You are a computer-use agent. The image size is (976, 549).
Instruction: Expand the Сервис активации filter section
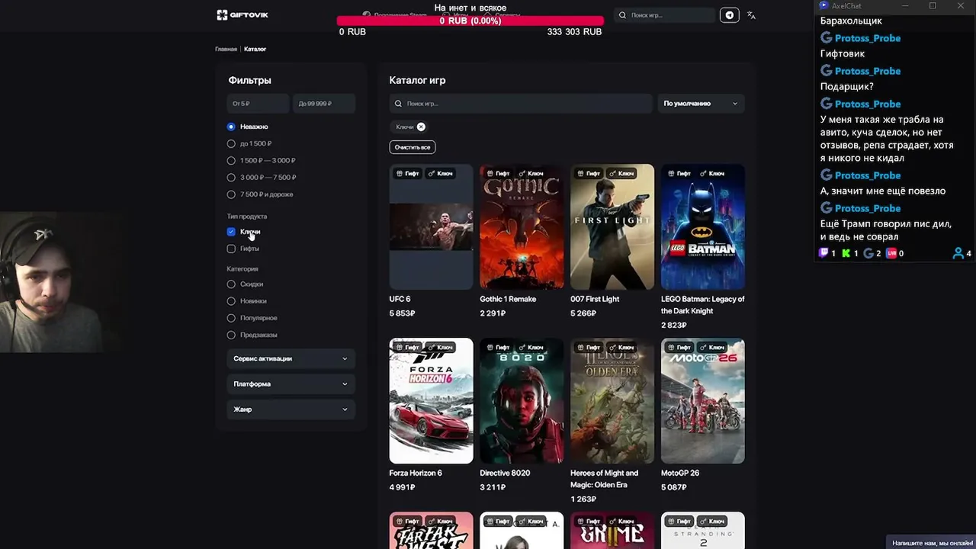tap(291, 358)
